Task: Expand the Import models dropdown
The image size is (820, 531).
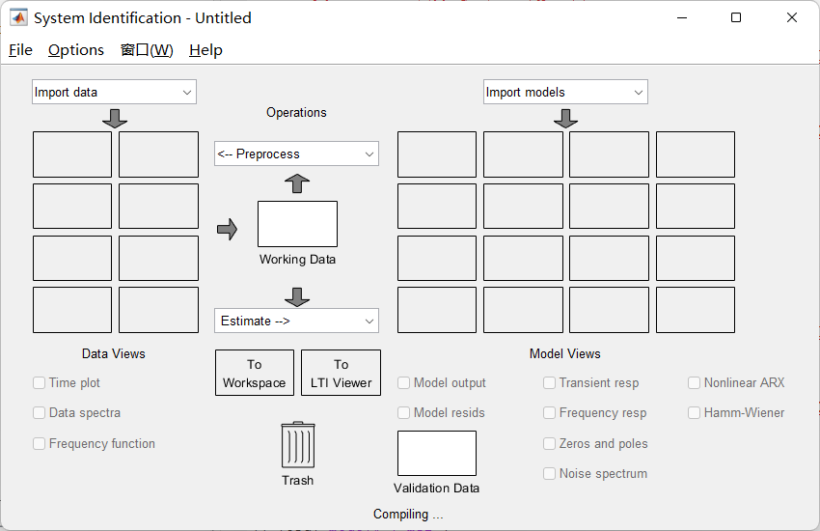Action: click(x=565, y=92)
